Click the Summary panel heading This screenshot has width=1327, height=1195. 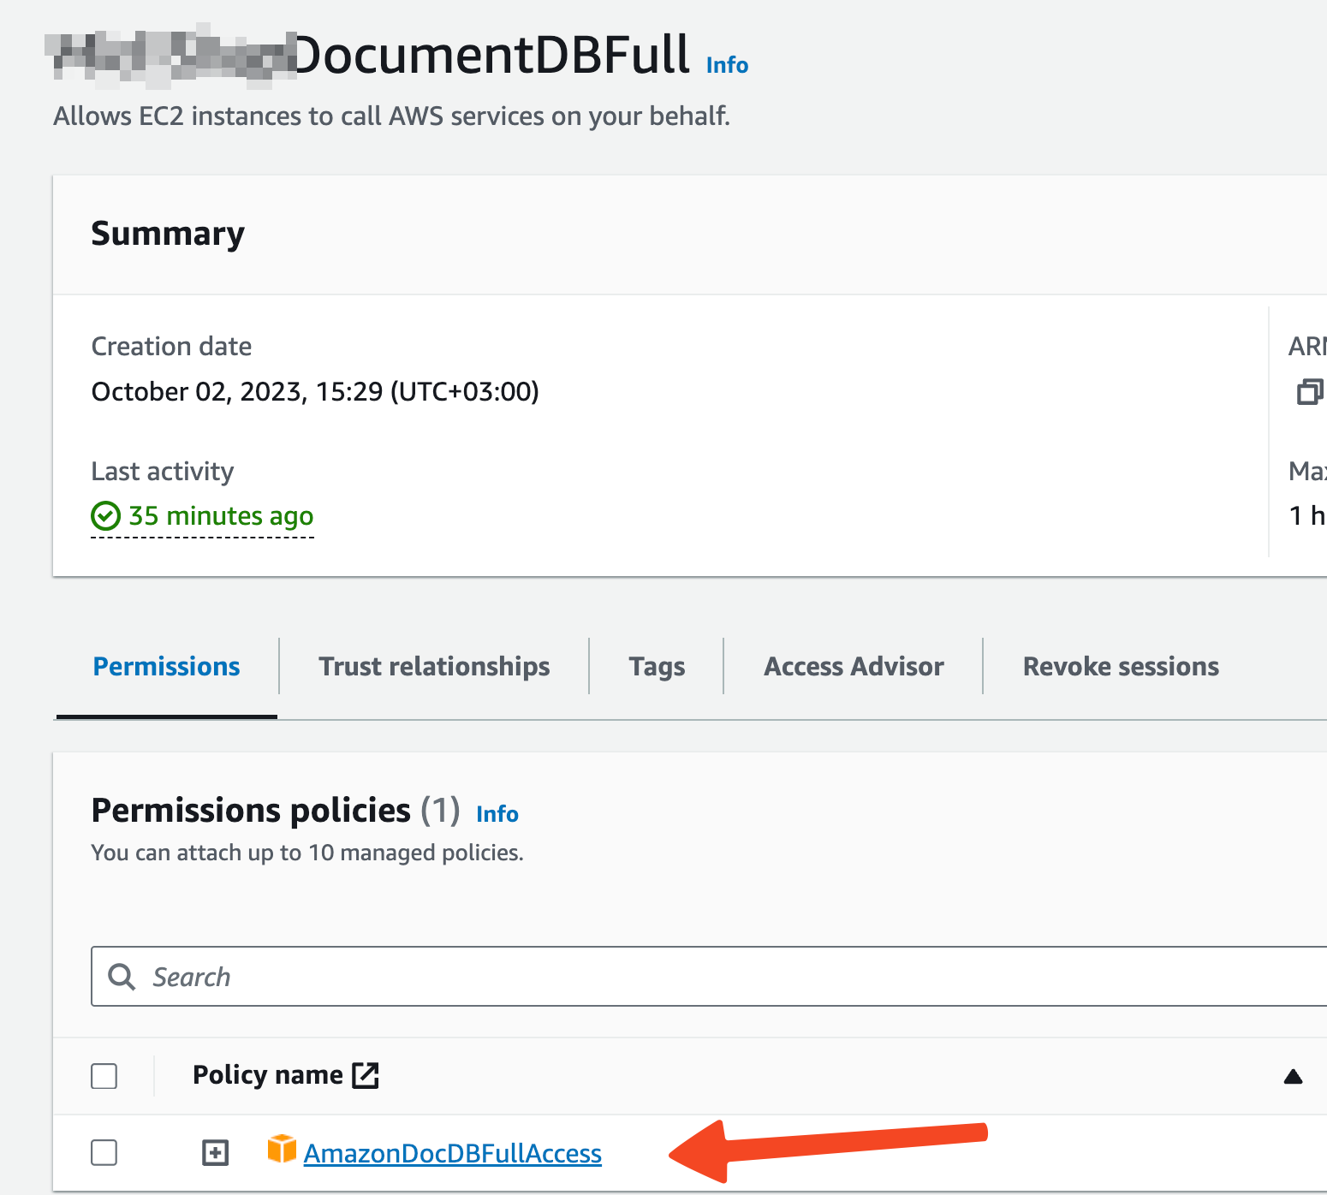(x=168, y=234)
